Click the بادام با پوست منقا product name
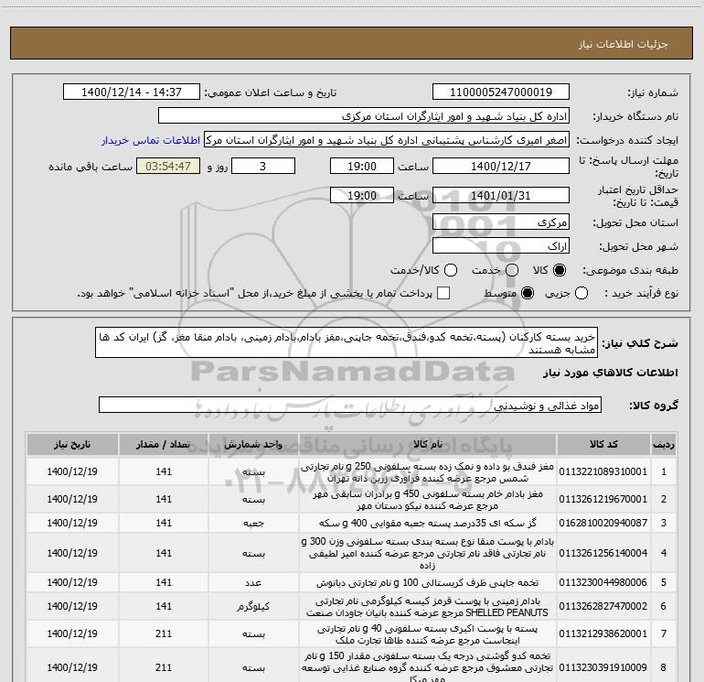The width and height of the screenshot is (704, 682). [x=428, y=554]
